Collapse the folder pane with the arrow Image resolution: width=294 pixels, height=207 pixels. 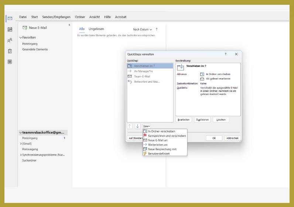coord(69,25)
